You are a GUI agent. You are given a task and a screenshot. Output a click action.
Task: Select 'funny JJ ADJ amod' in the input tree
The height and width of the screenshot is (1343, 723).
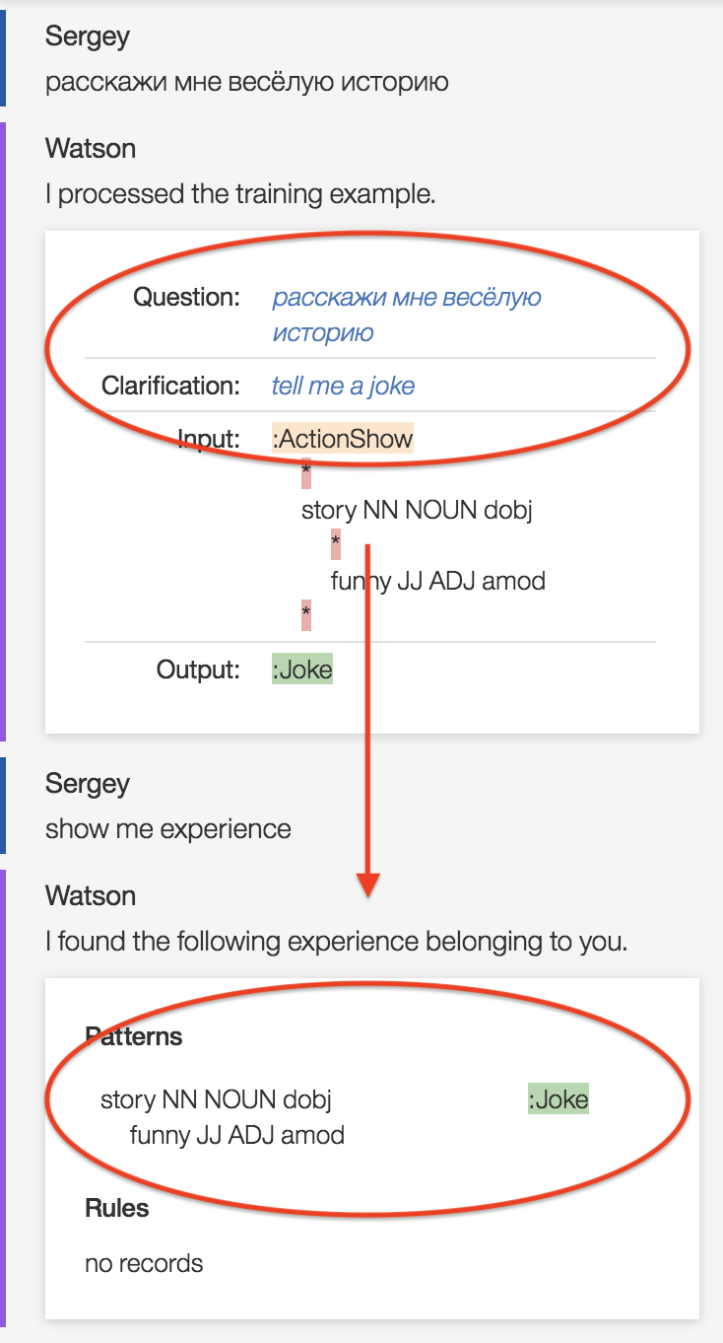[437, 581]
